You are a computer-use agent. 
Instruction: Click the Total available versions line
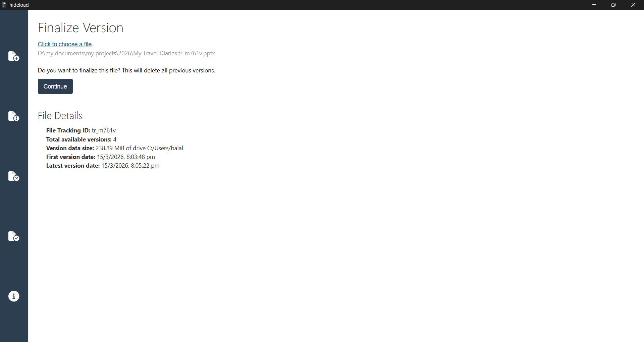(x=82, y=139)
